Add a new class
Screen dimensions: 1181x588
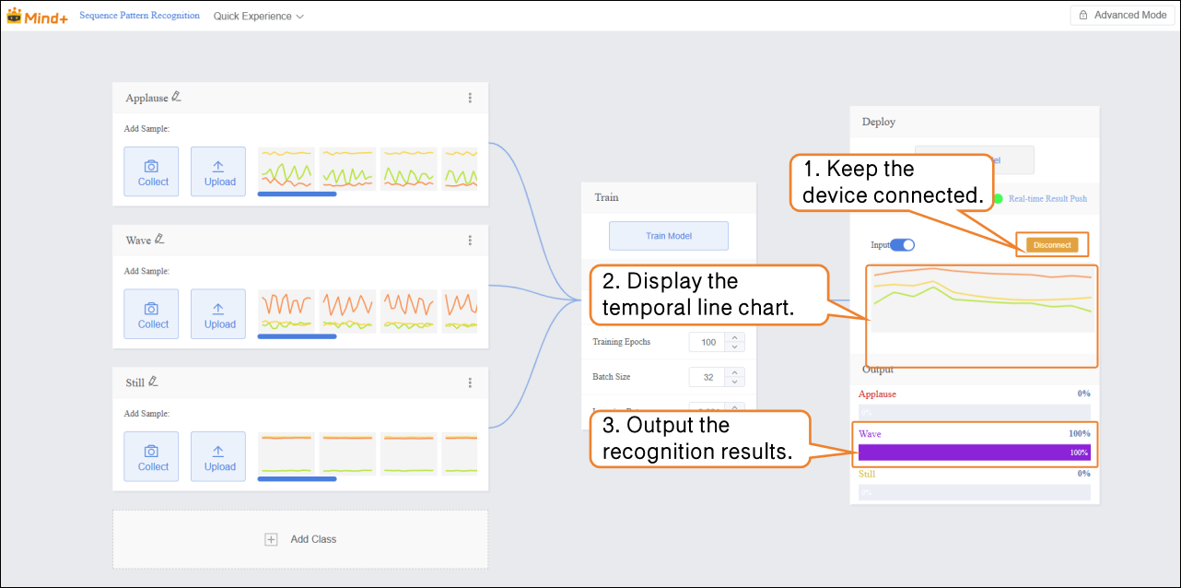coord(300,539)
